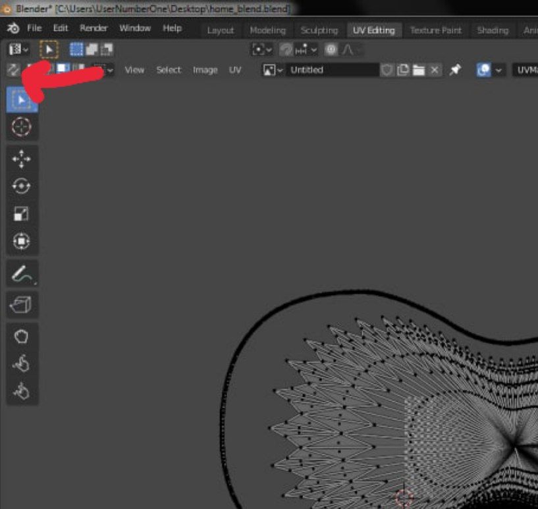Open the Render menu

[x=94, y=28]
